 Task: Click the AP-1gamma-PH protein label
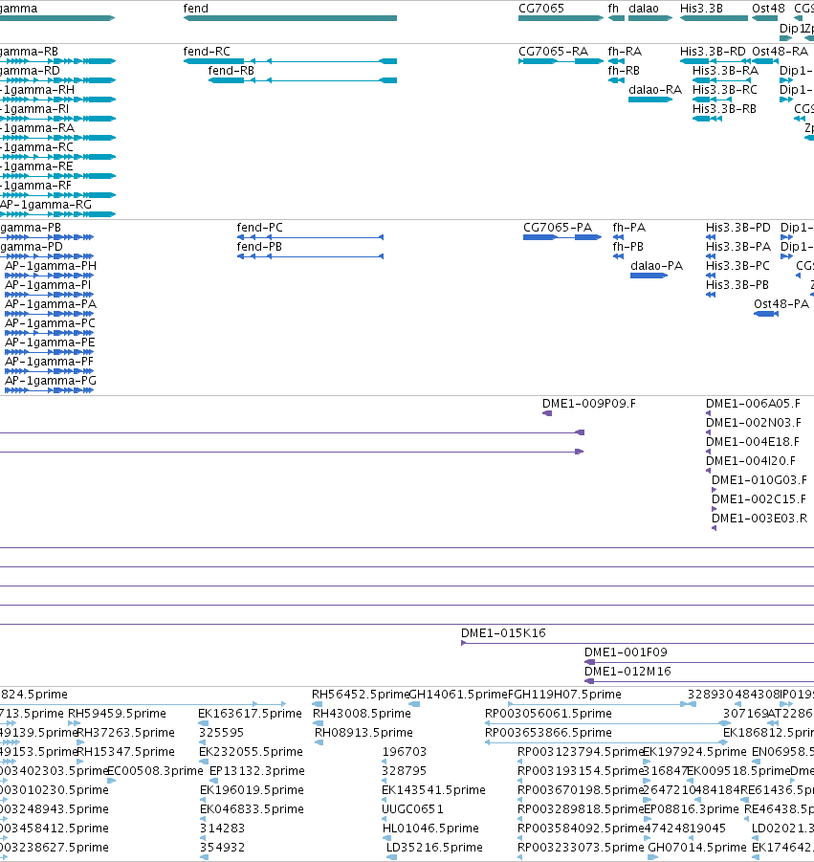tap(51, 266)
